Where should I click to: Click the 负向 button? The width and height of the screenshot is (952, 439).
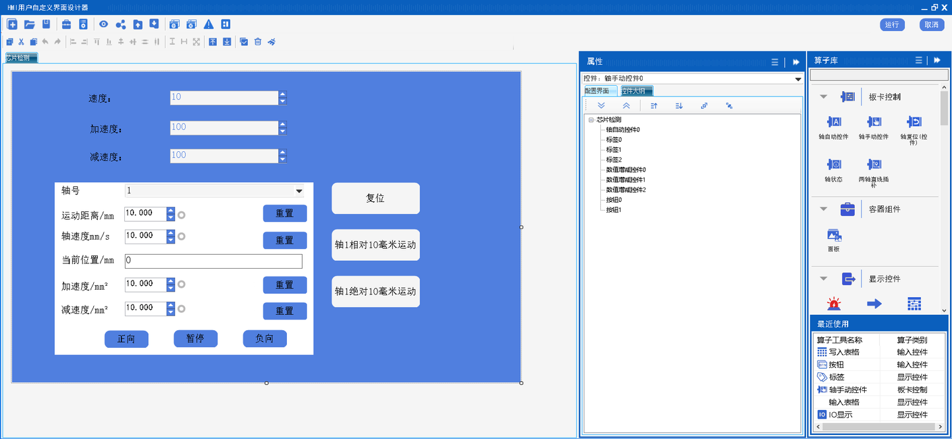264,339
